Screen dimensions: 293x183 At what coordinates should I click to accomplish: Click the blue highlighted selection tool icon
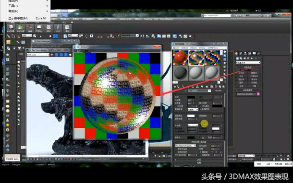coord(56,36)
